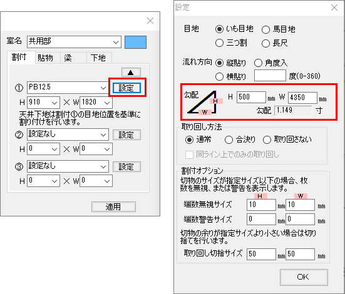Screen dimensions: 345x294
Task: Choose the 横貼り flow direction
Action: (230, 76)
